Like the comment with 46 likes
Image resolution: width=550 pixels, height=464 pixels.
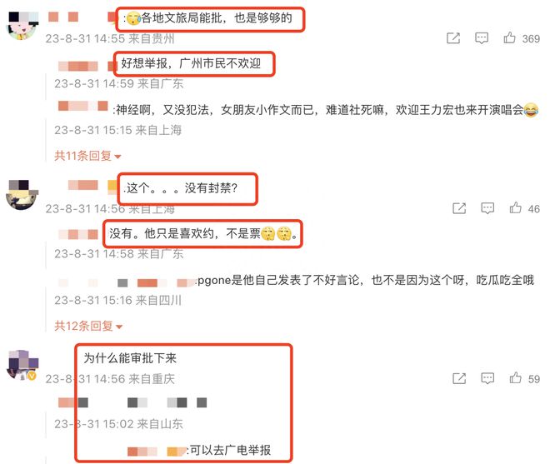point(515,208)
